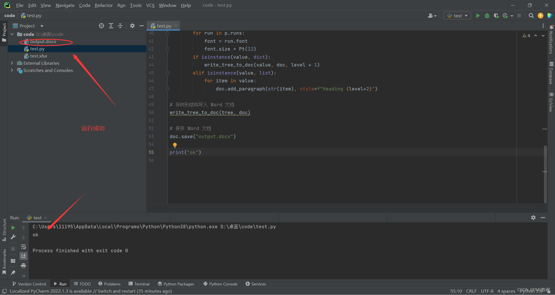Fold the for-loop block at line 40

pyautogui.click(x=167, y=33)
